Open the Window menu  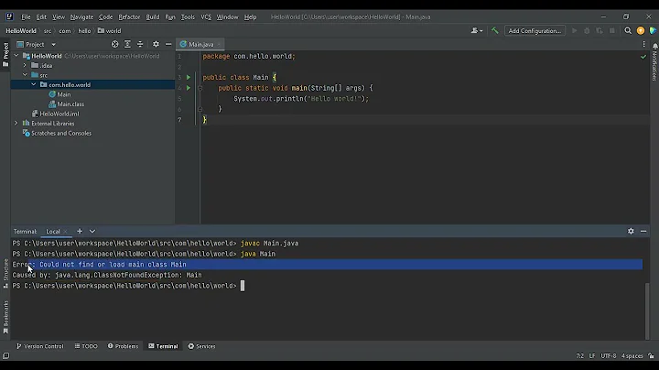pos(227,17)
